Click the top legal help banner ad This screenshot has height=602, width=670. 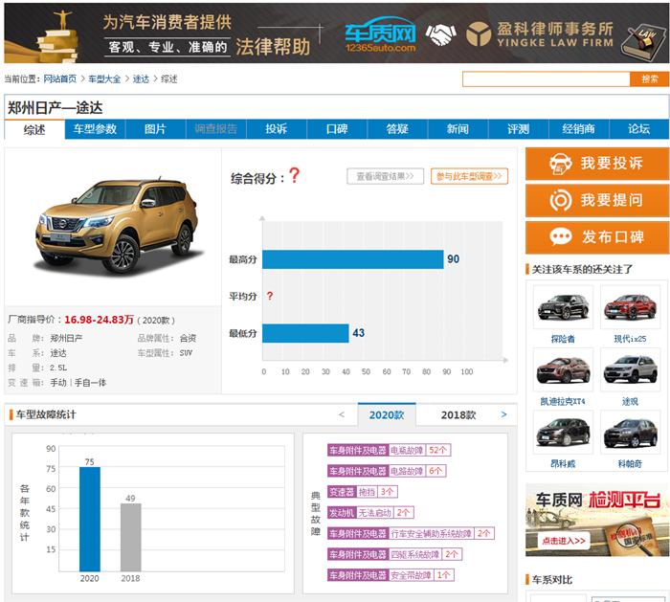tap(336, 33)
